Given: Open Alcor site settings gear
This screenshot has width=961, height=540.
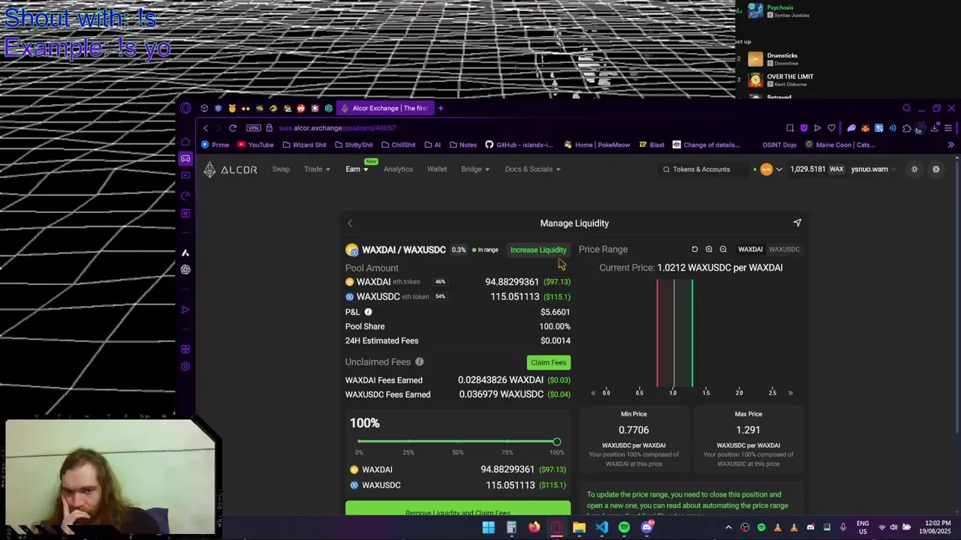Looking at the screenshot, I should 936,169.
